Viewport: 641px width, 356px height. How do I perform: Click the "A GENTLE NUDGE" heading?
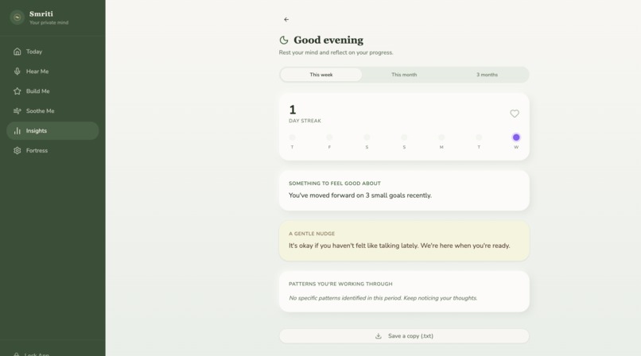tap(312, 234)
